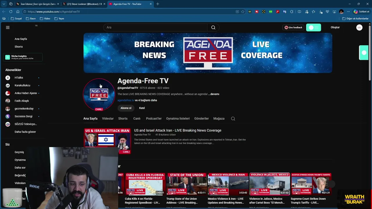Open the 'Gönderiler' channel tab
372x209 pixels.
[201, 118]
